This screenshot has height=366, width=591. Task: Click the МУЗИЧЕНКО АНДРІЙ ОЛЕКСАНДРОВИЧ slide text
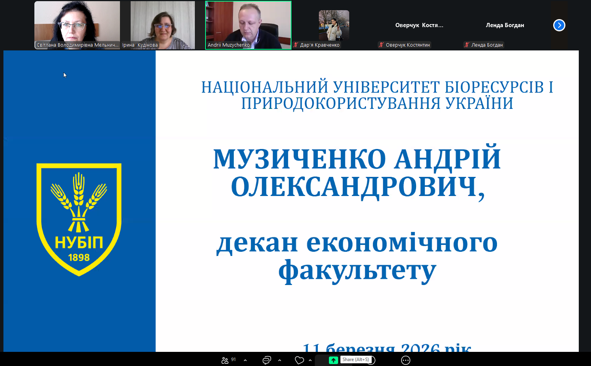357,173
